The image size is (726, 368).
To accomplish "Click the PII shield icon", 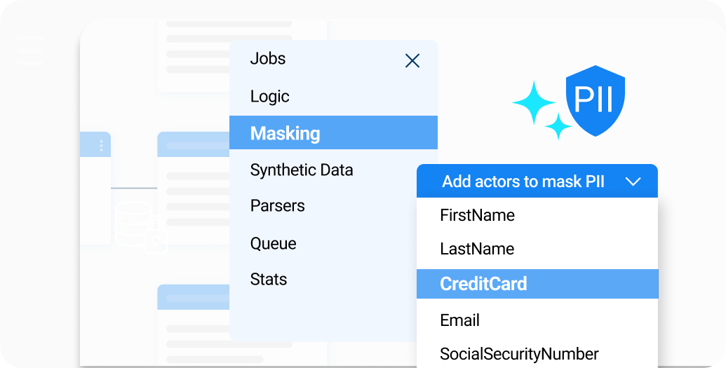I will [x=596, y=100].
